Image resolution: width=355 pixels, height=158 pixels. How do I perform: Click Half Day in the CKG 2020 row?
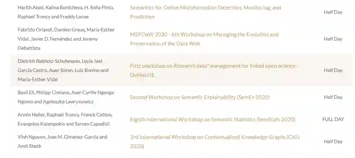point(333,141)
